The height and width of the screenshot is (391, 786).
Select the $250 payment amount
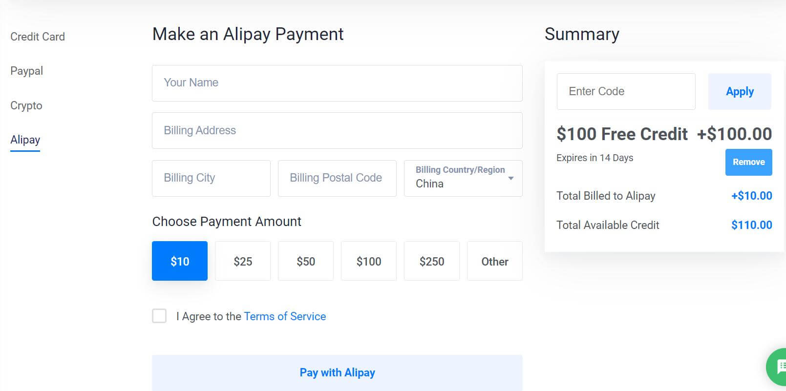pyautogui.click(x=432, y=261)
